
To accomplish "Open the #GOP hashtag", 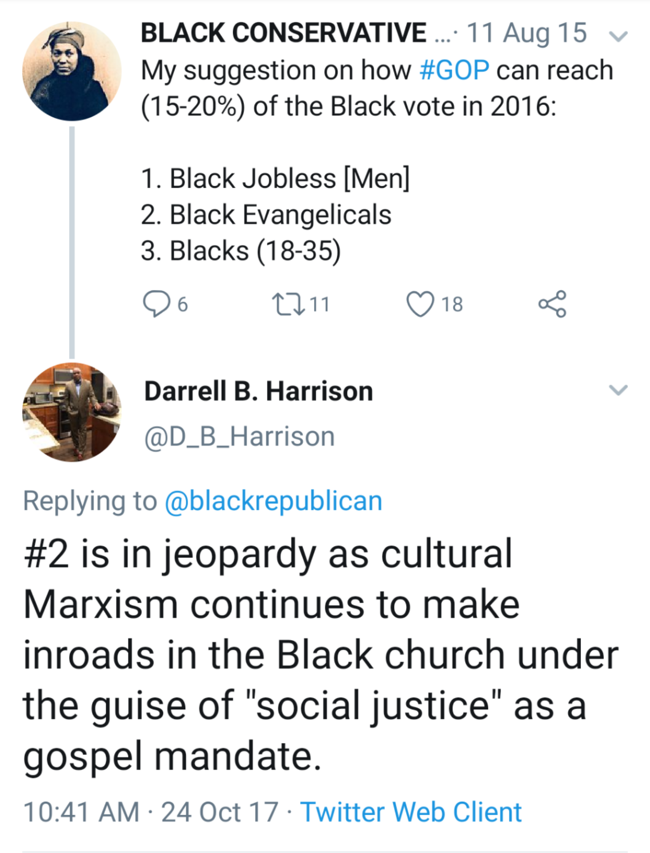I will pyautogui.click(x=454, y=70).
